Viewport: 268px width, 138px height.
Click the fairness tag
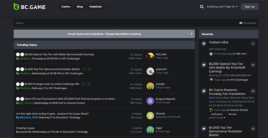point(232,114)
